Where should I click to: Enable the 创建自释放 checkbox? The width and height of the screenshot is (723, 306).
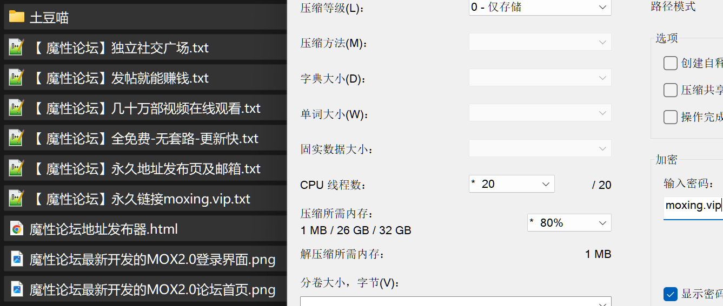click(x=671, y=63)
